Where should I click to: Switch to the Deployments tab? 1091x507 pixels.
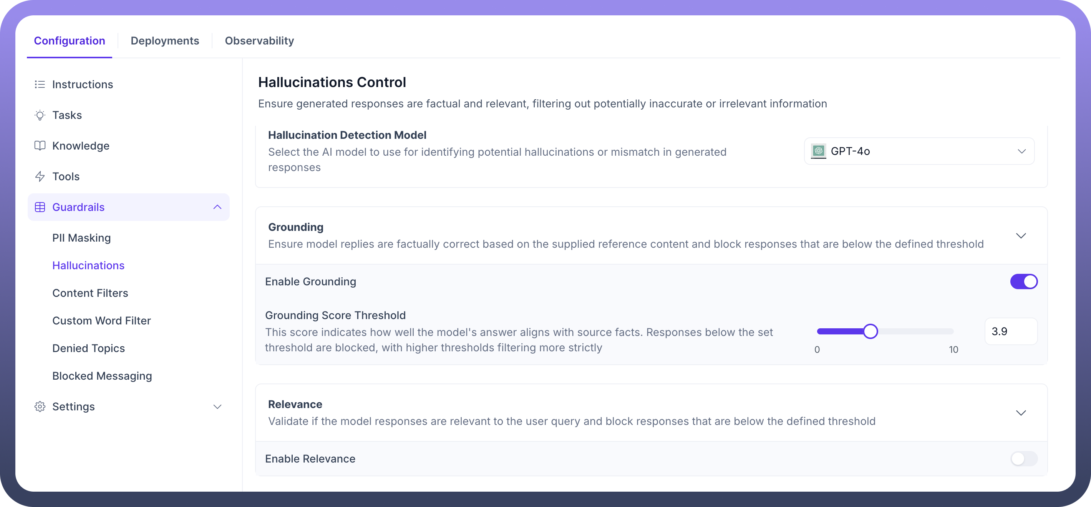click(x=165, y=41)
